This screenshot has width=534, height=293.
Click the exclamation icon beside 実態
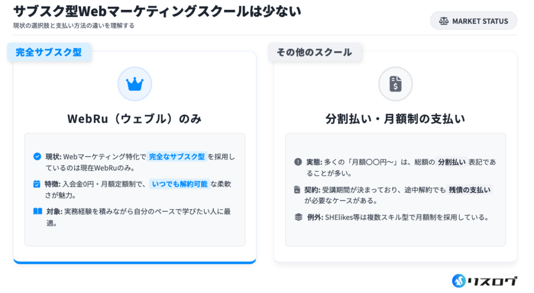pyautogui.click(x=298, y=162)
